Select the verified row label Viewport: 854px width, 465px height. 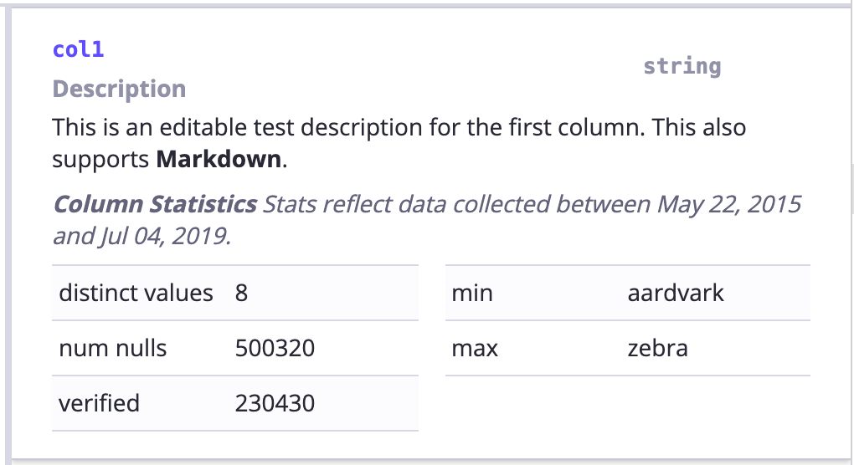click(99, 403)
